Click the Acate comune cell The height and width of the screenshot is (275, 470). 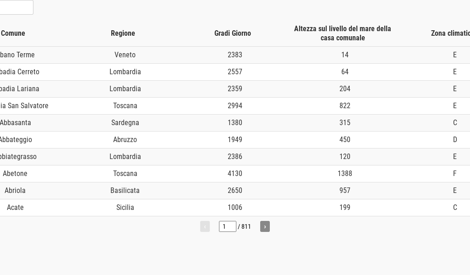pyautogui.click(x=15, y=207)
